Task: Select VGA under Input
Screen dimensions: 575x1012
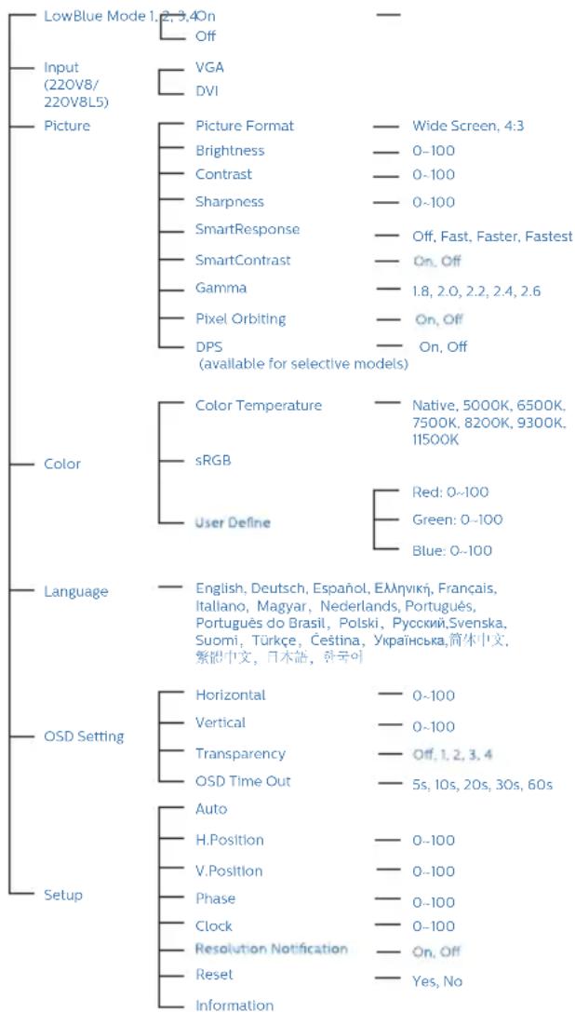Action: click(209, 67)
